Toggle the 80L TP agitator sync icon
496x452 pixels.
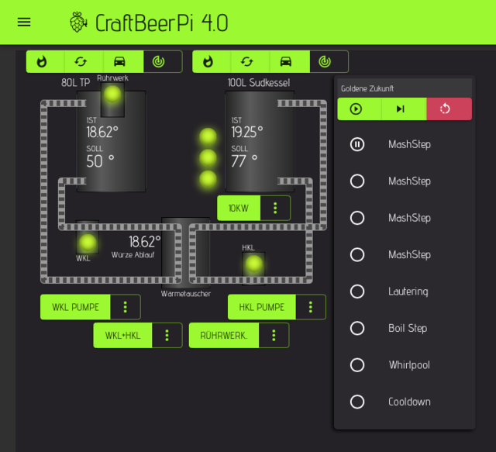81,61
